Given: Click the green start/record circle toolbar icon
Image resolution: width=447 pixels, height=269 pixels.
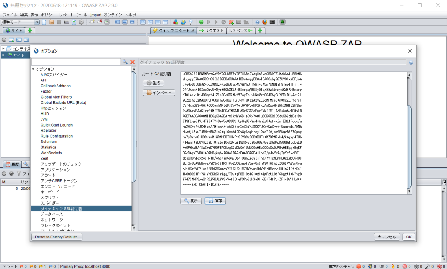Looking at the screenshot, I should 201,22.
